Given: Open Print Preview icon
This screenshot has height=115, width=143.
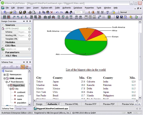Looking at the screenshot, I should 34,12.
